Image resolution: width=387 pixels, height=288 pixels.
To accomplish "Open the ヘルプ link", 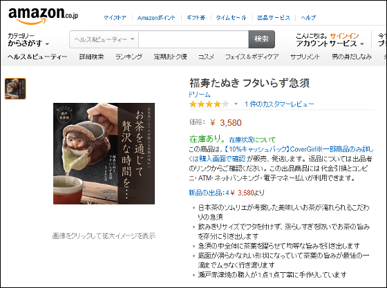I will click(x=308, y=18).
